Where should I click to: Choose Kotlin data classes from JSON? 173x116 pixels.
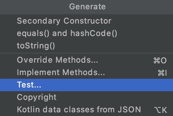(x=86, y=109)
